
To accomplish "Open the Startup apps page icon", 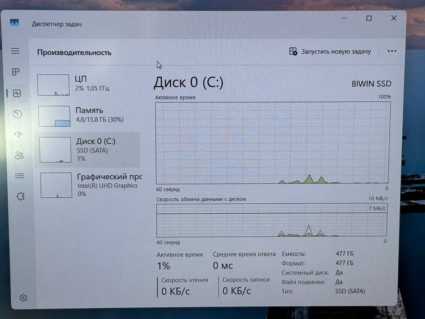I will tap(18, 134).
